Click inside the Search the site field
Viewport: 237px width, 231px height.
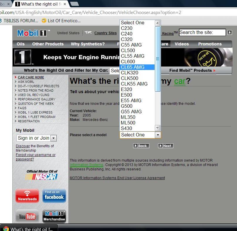click(202, 32)
